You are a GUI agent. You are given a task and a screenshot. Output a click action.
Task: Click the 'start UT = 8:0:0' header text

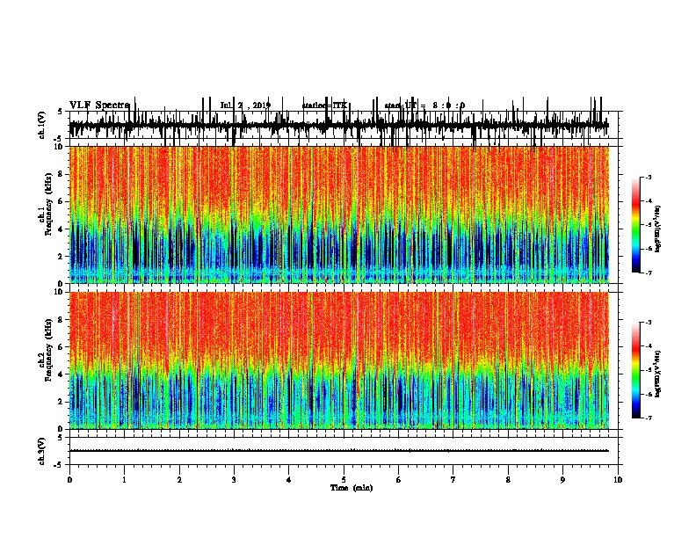(424, 105)
